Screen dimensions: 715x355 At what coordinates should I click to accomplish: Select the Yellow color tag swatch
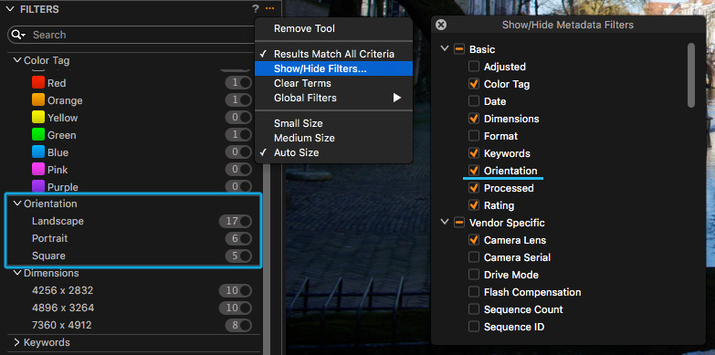pos(38,118)
